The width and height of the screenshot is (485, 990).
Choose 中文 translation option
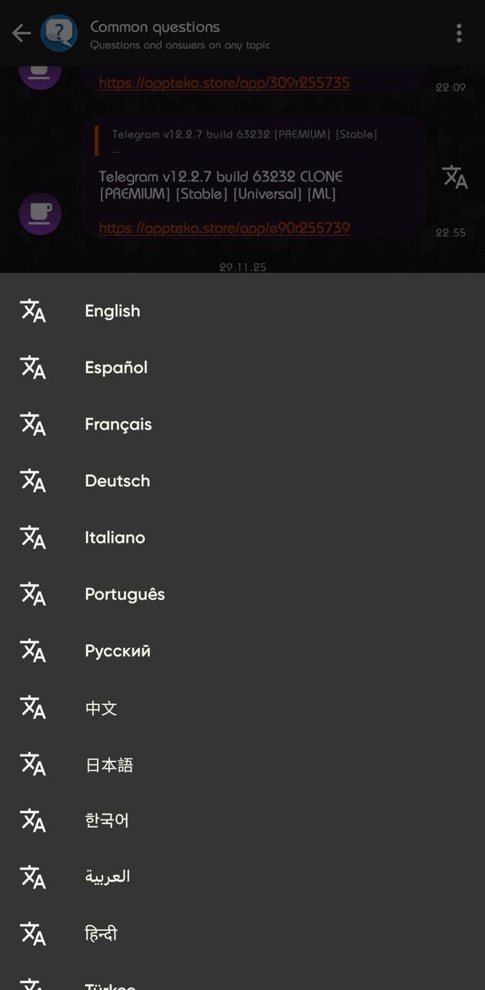click(100, 707)
